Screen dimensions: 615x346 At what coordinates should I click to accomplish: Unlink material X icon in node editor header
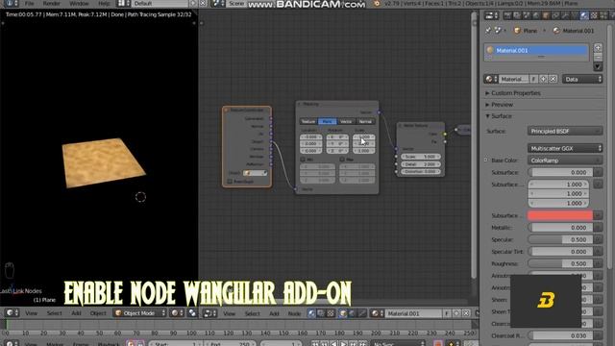[x=466, y=313]
